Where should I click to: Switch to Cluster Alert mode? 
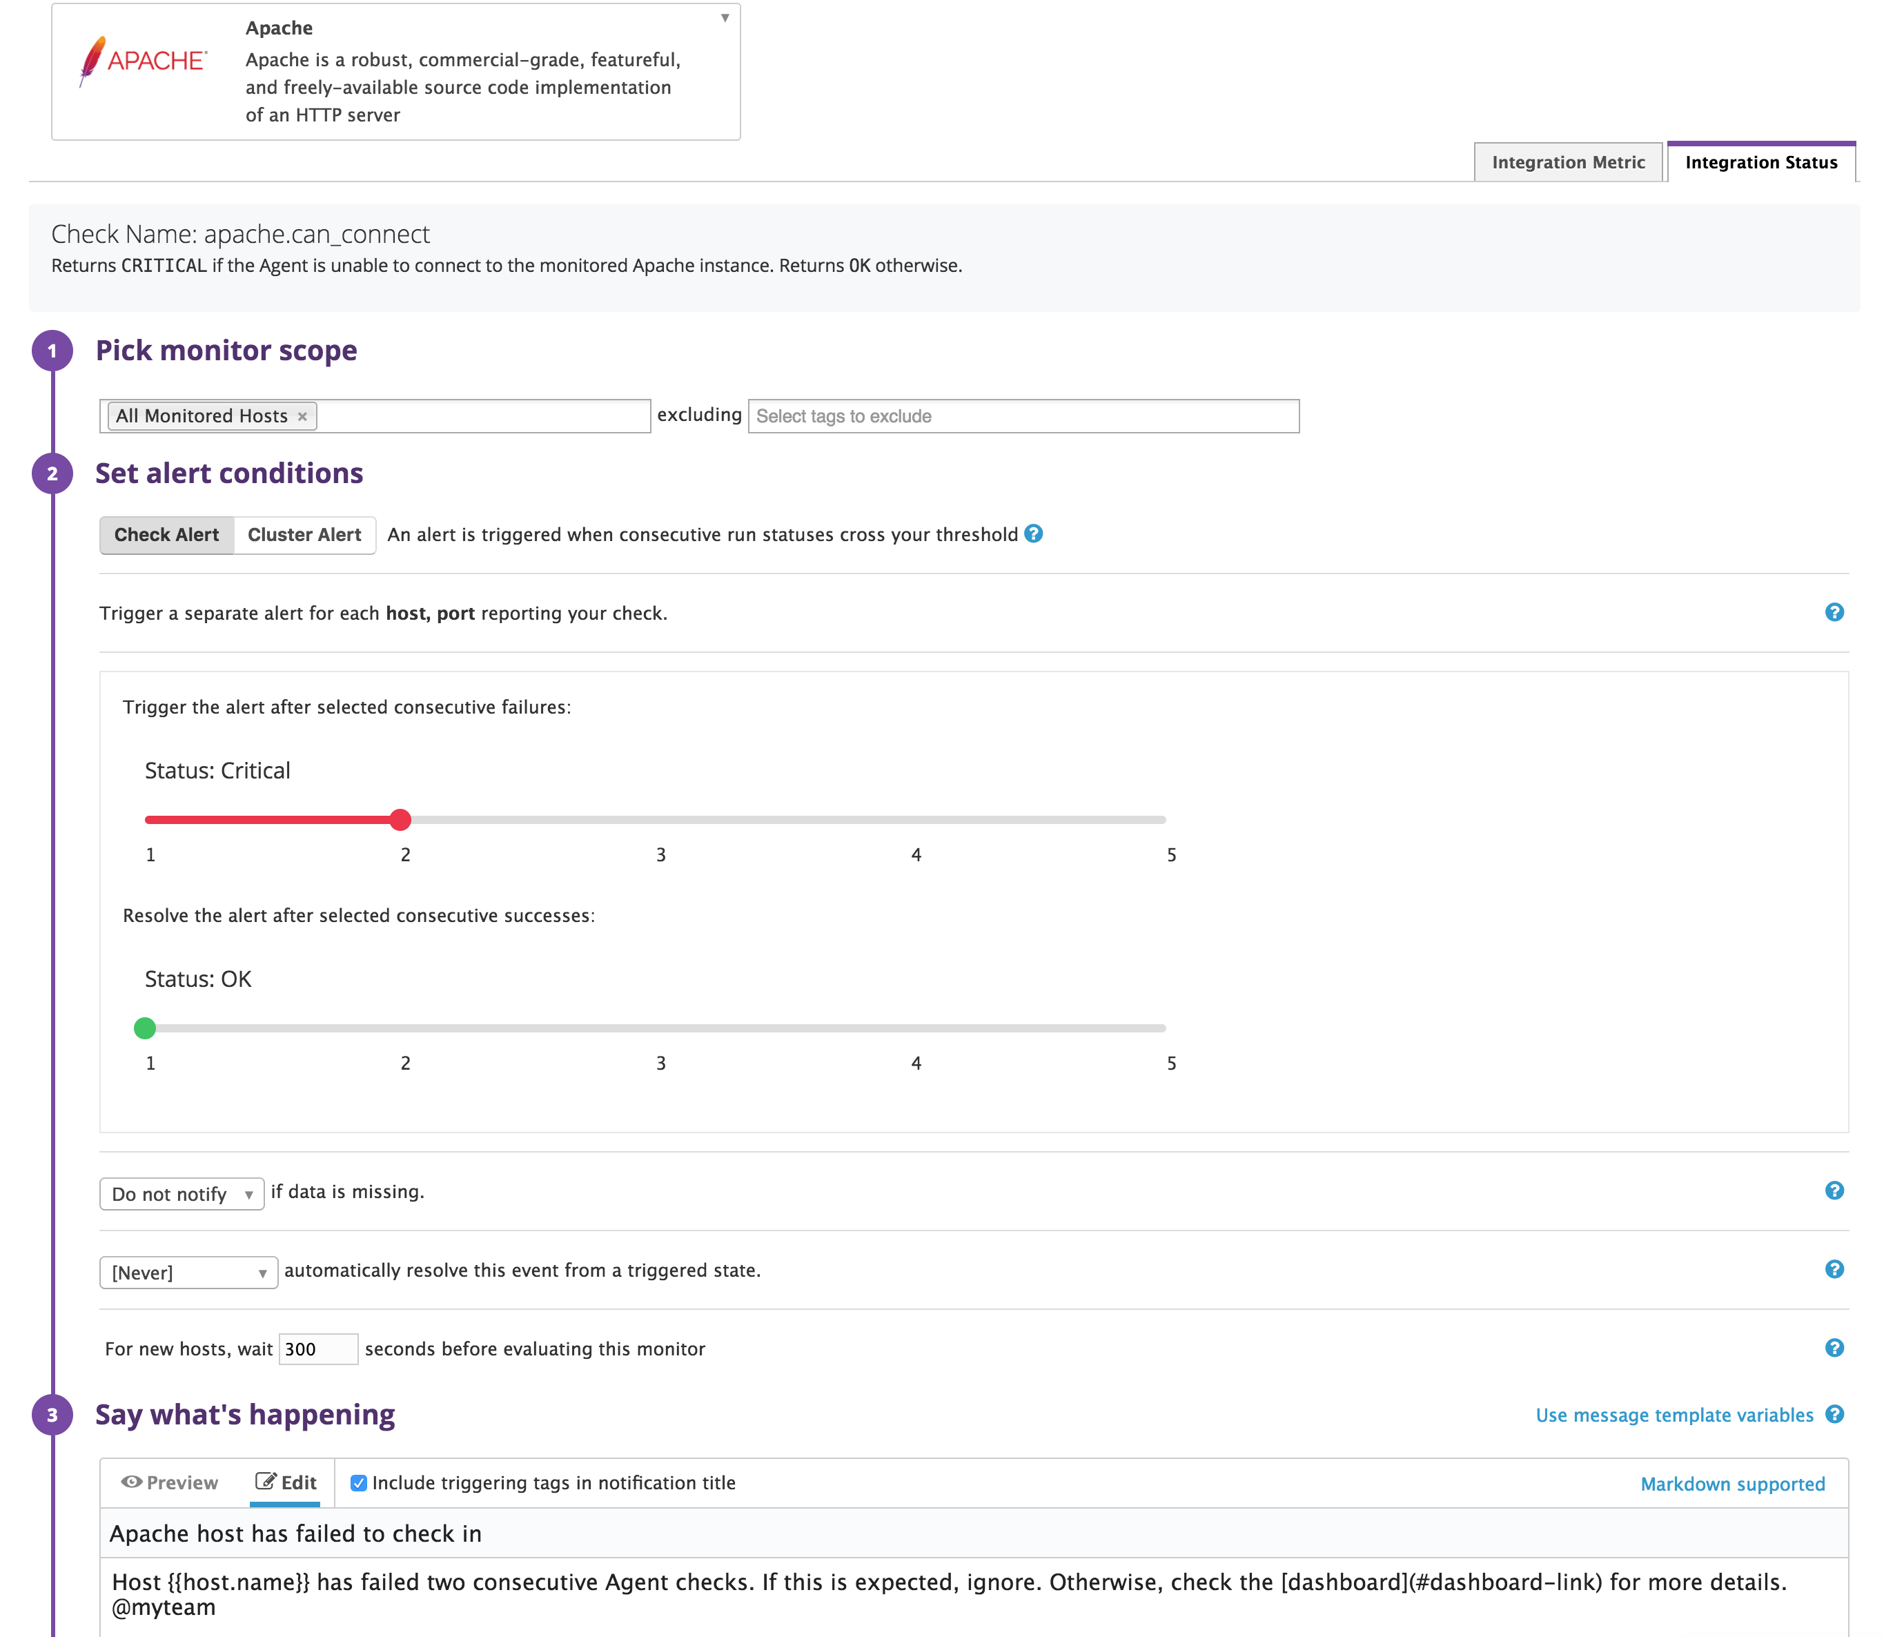(304, 534)
